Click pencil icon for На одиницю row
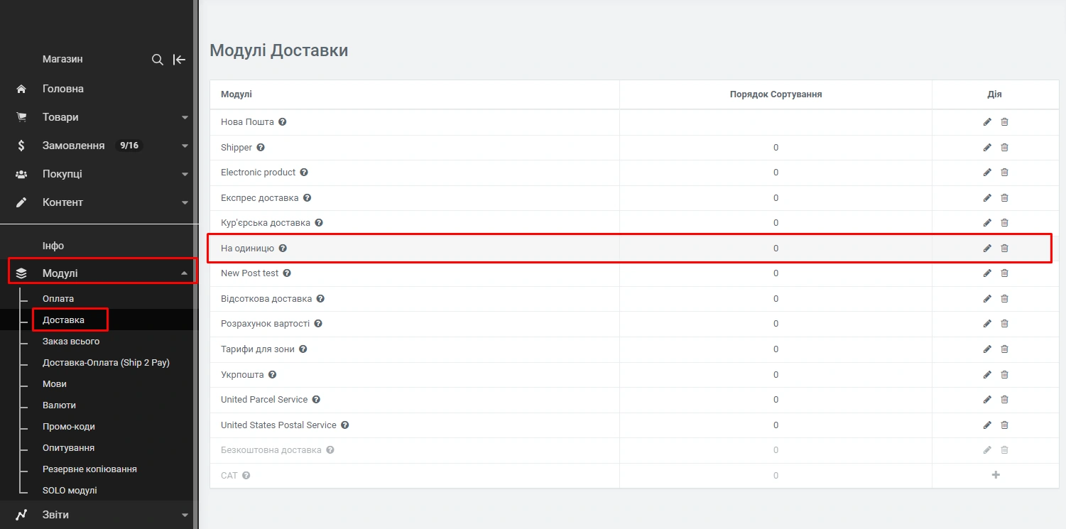This screenshot has height=529, width=1066. click(x=987, y=249)
